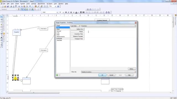Click the Pieces field button
177x99 pixels.
tap(77, 32)
